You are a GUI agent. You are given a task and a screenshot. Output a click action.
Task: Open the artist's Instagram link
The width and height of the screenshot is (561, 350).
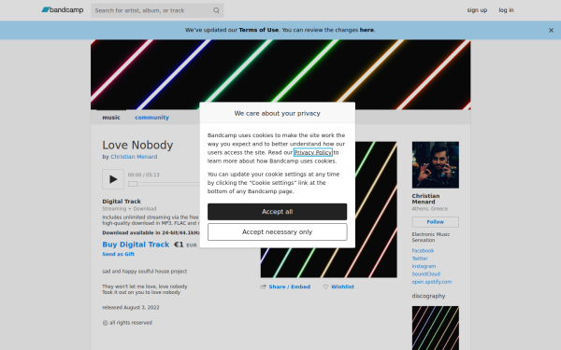pyautogui.click(x=424, y=266)
